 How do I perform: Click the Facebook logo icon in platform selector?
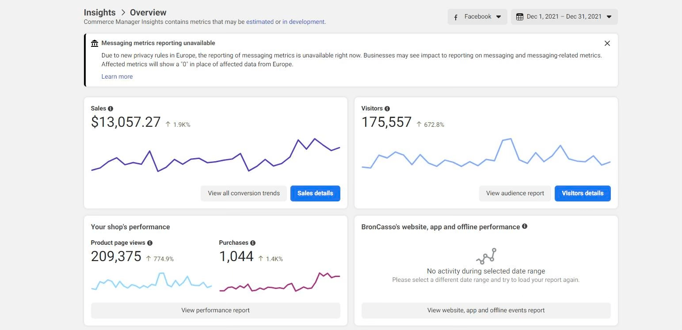coord(456,17)
